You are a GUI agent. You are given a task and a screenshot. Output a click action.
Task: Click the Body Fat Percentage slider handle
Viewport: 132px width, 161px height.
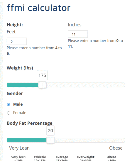click(x=50, y=140)
